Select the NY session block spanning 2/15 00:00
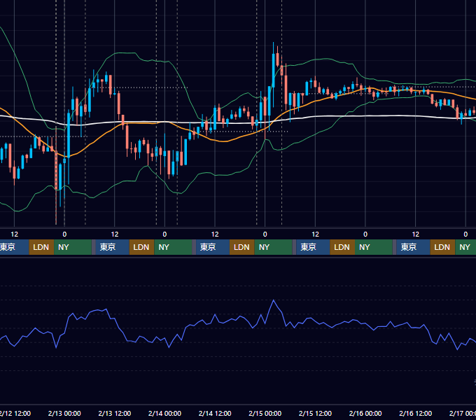Image resolution: width=476 pixels, height=420 pixels. click(x=273, y=247)
